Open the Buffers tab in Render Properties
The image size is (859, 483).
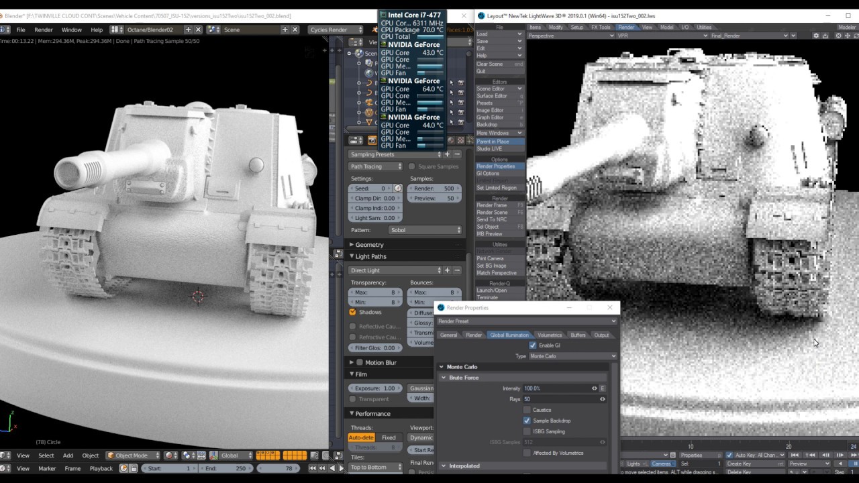point(578,335)
